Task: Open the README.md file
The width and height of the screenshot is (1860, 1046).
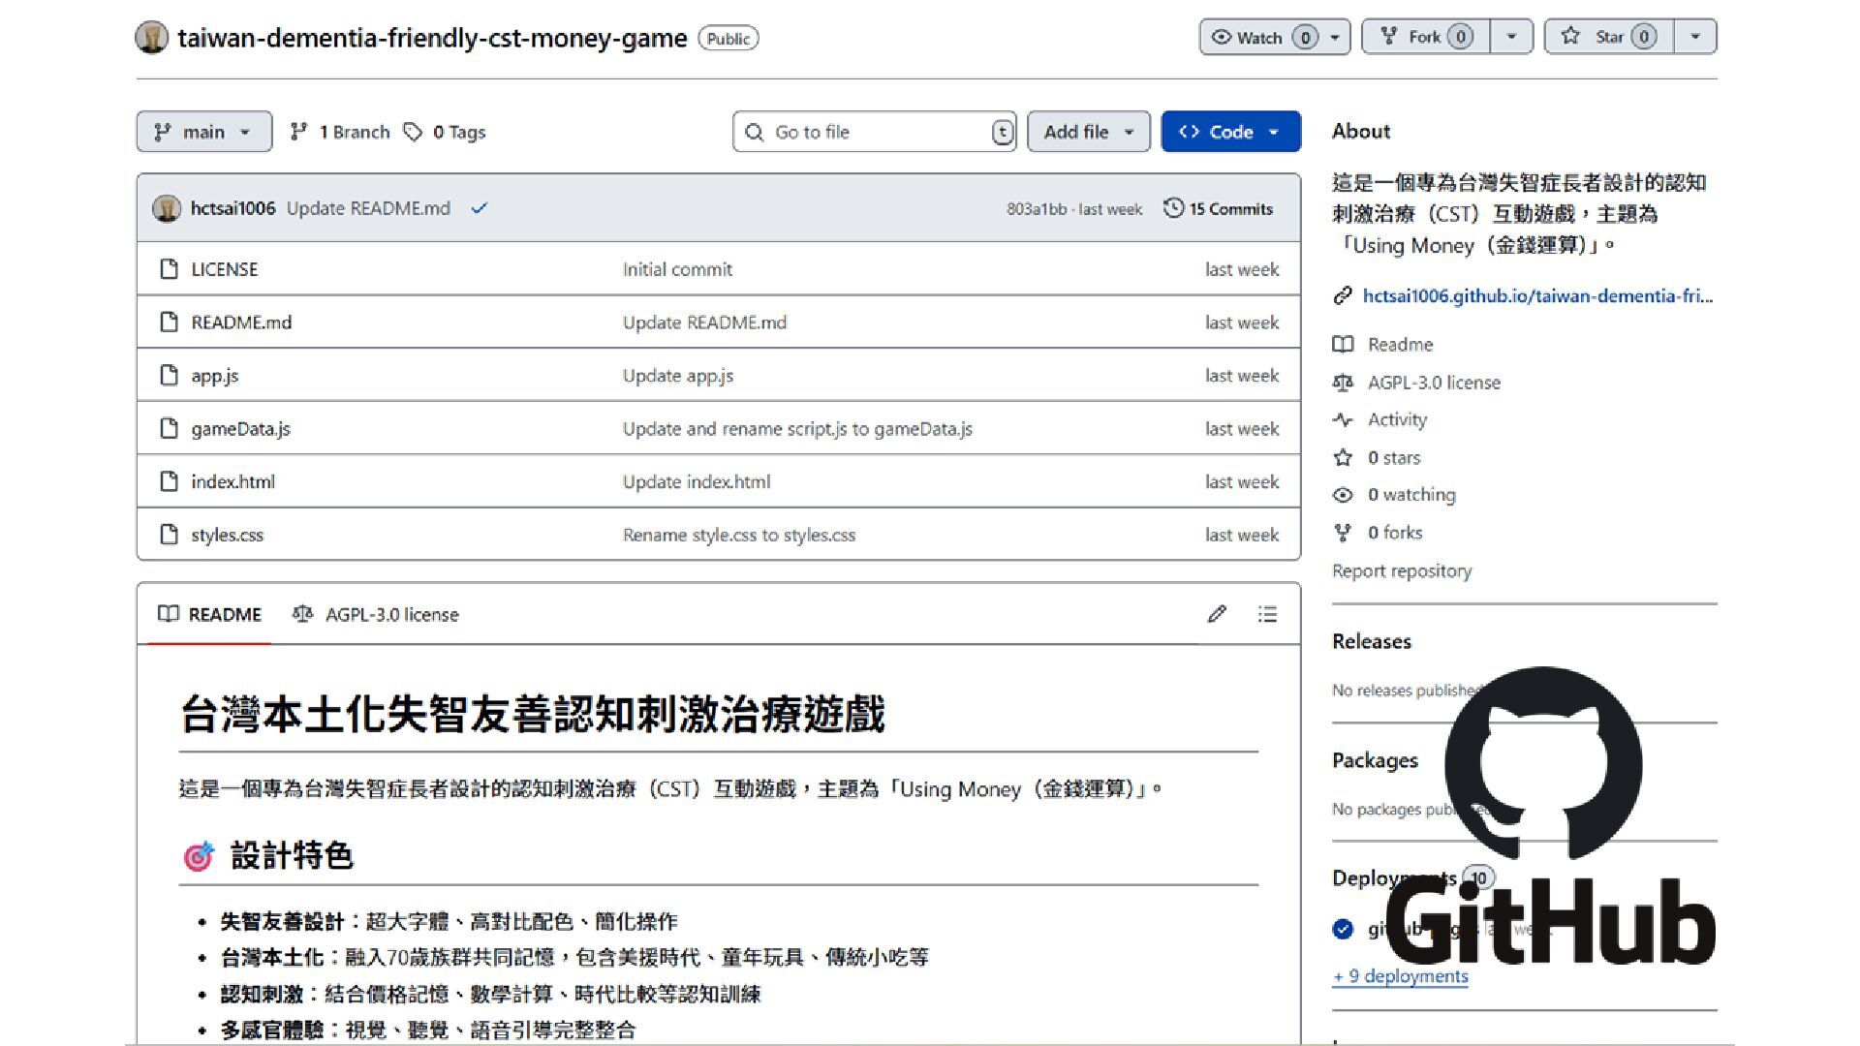Action: pyautogui.click(x=241, y=323)
